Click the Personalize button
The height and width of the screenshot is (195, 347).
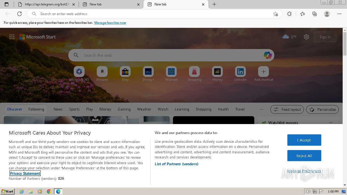pyautogui.click(x=322, y=109)
